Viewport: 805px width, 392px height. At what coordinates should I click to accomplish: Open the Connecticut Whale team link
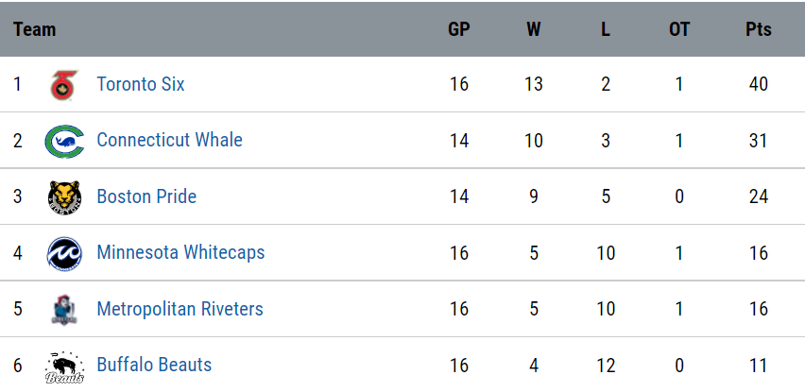(x=169, y=140)
